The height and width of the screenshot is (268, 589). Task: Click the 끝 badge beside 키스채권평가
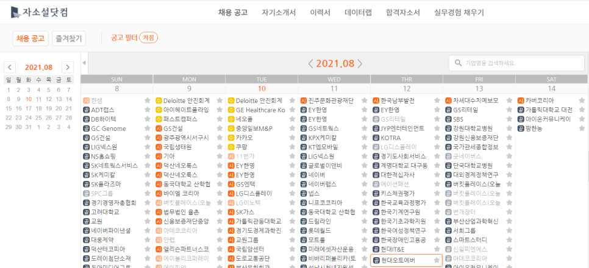coord(376,193)
